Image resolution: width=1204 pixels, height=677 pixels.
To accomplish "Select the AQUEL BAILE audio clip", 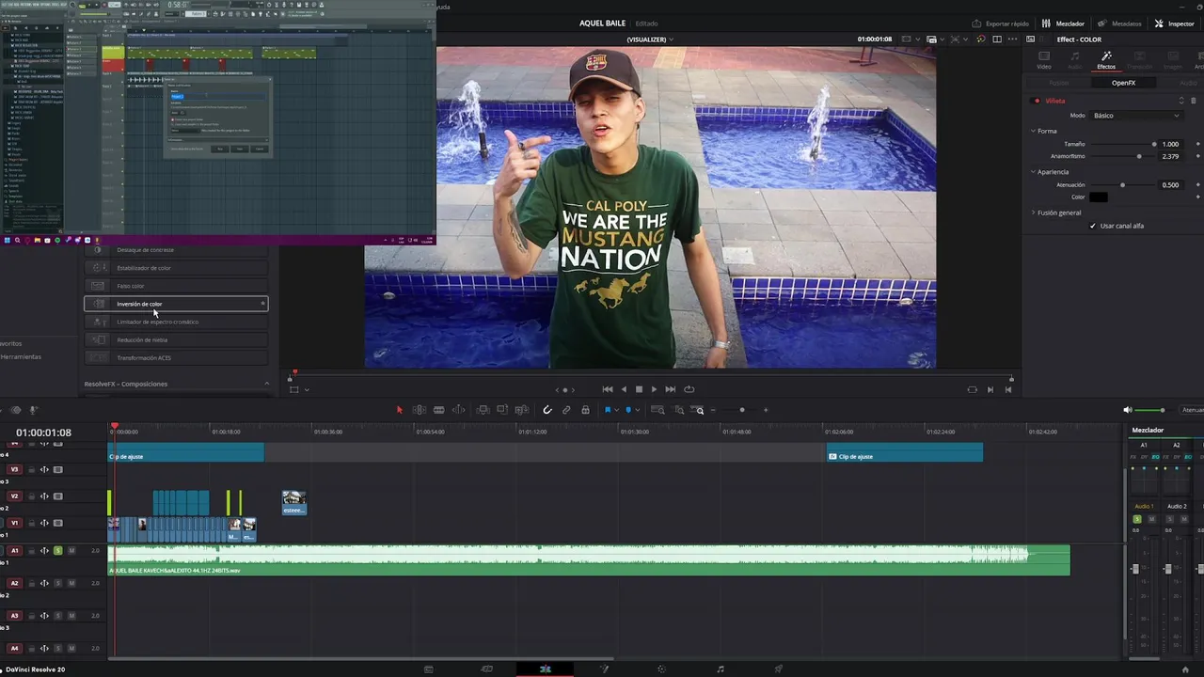I will [589, 560].
